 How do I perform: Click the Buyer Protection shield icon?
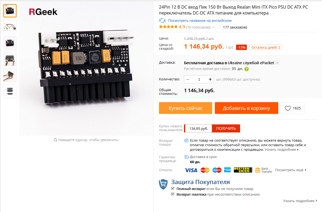pyautogui.click(x=163, y=184)
